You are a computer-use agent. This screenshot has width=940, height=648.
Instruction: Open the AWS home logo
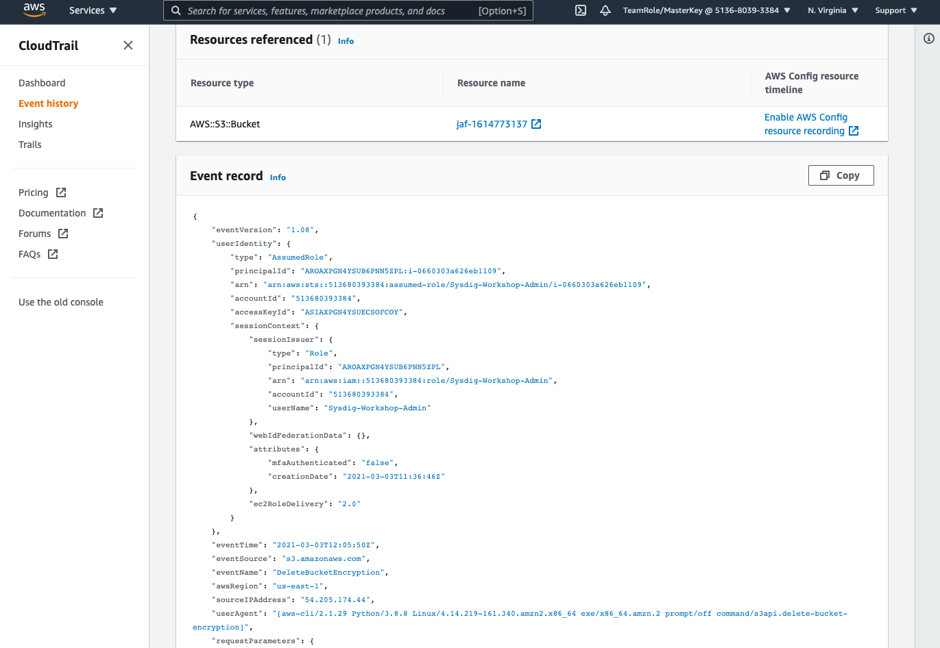(x=34, y=10)
